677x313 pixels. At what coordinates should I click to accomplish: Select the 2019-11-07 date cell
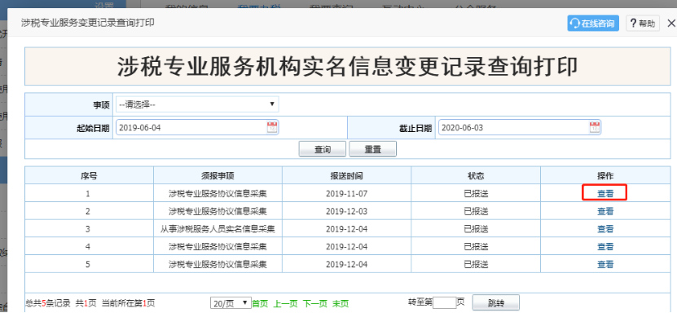347,194
